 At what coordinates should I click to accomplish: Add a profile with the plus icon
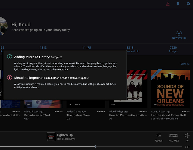[179, 33]
